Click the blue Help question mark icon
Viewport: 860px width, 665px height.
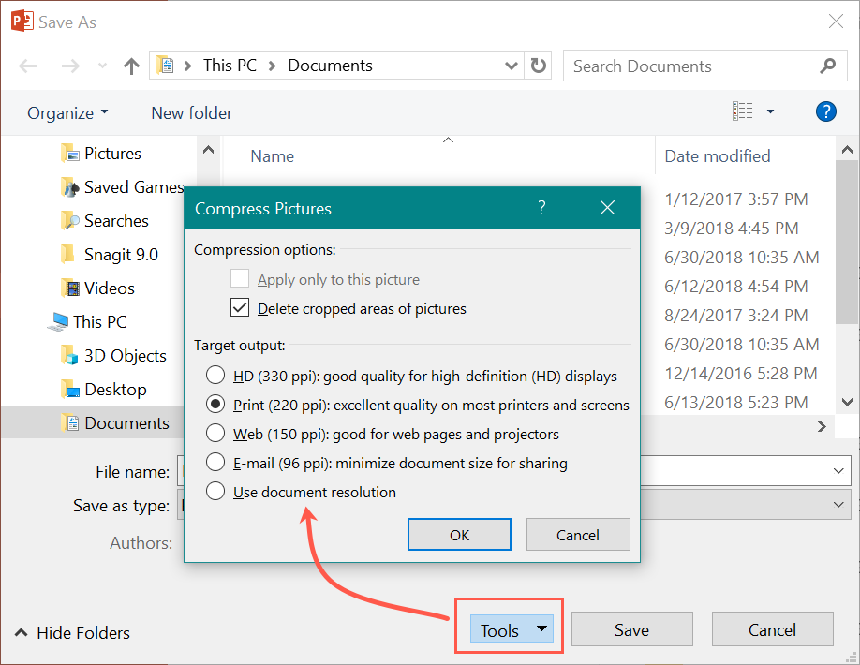coord(825,112)
